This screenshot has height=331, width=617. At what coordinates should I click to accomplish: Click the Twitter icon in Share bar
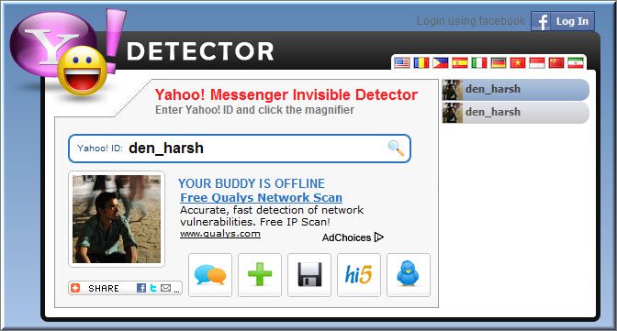point(153,288)
